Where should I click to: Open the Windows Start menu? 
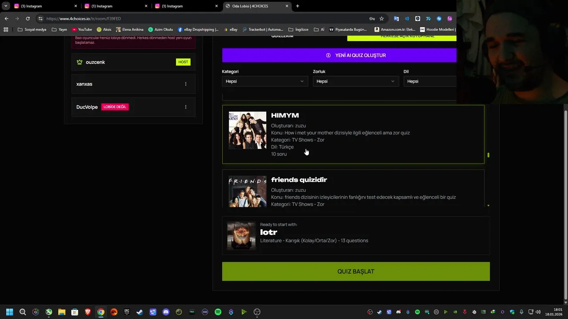(9, 312)
